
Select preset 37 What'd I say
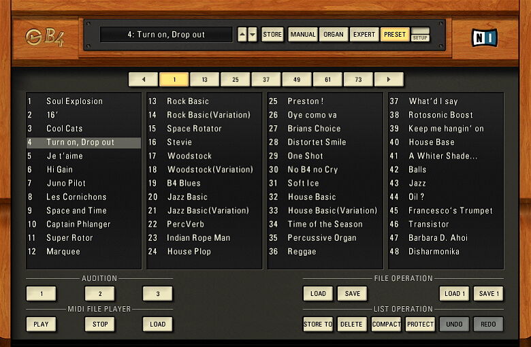click(x=446, y=101)
